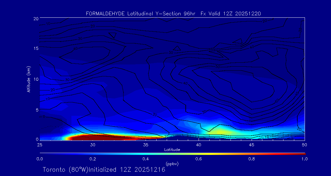The width and height of the screenshot is (331, 176).
Task: Click the latitude 35 tick label
Action: [146, 145]
